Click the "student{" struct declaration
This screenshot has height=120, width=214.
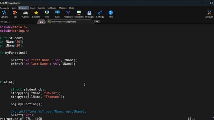pos(16,38)
